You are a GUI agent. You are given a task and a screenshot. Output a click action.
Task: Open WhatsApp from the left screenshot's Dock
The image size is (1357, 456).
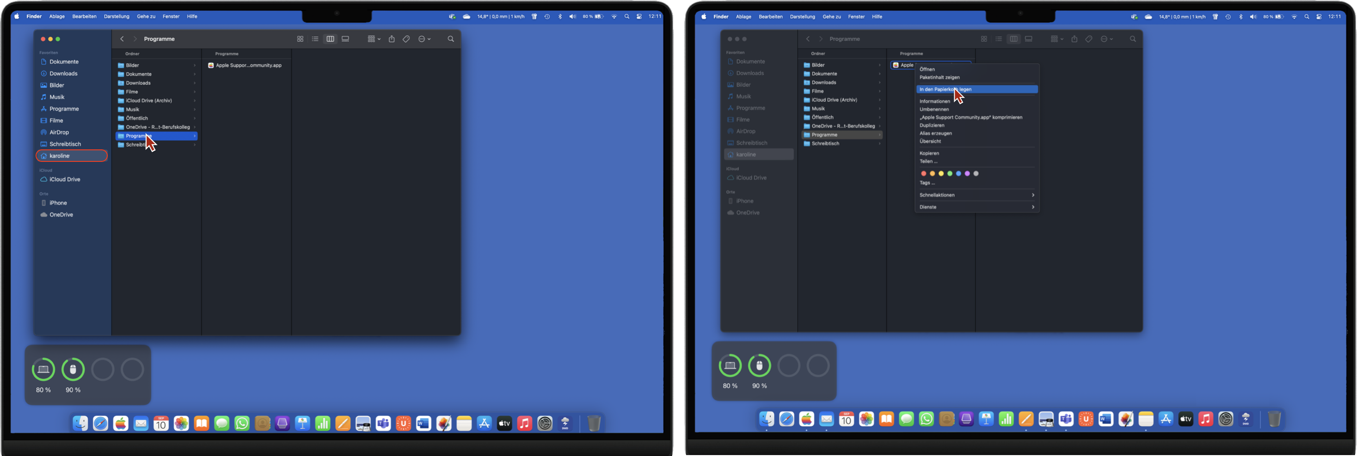point(242,423)
